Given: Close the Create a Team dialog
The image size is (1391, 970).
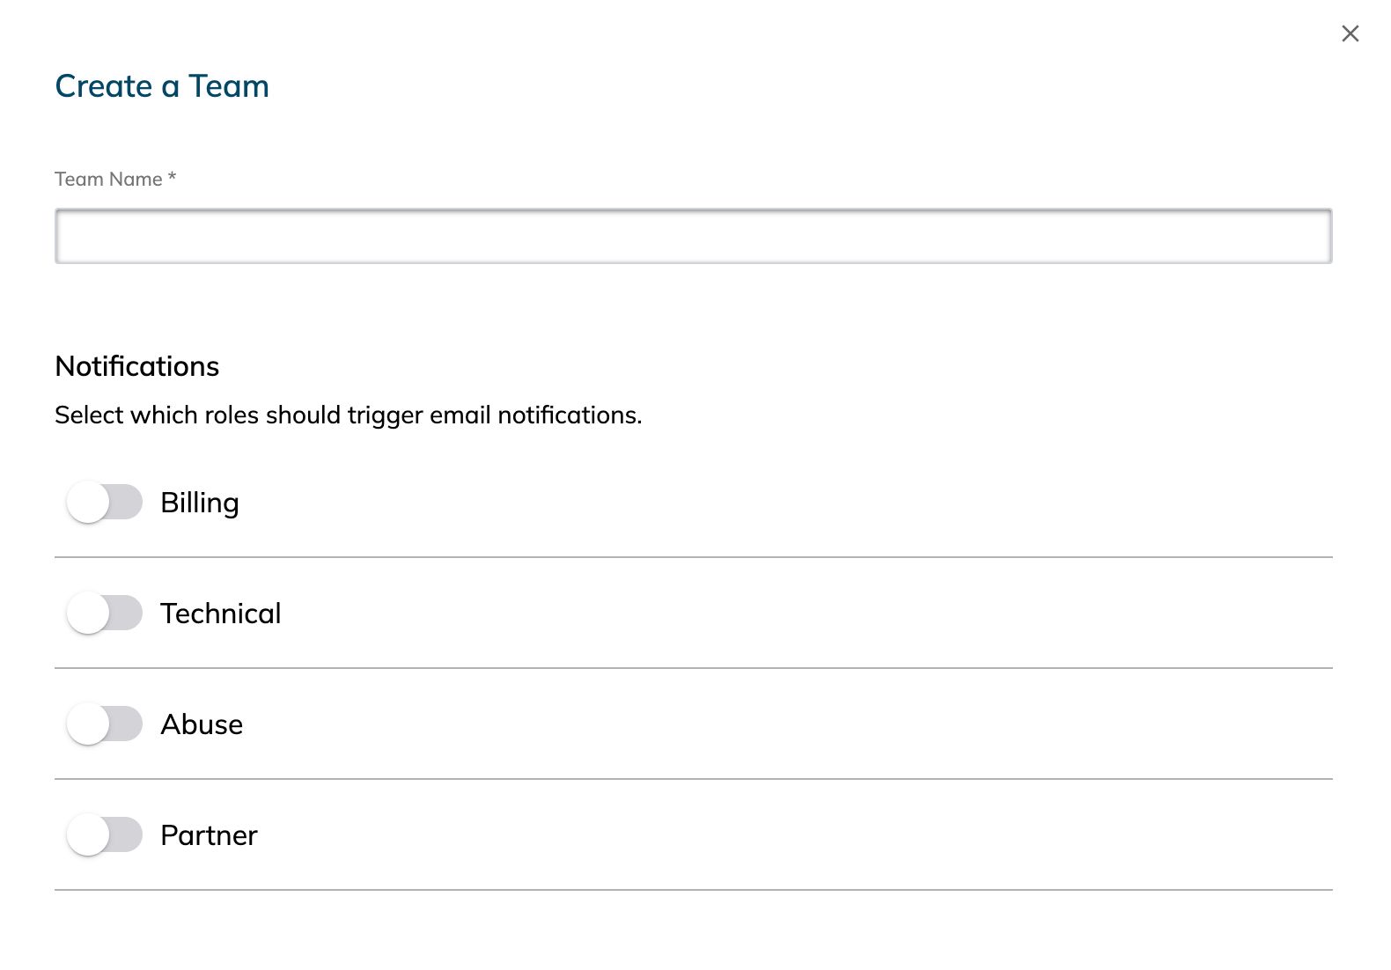Looking at the screenshot, I should 1350,33.
